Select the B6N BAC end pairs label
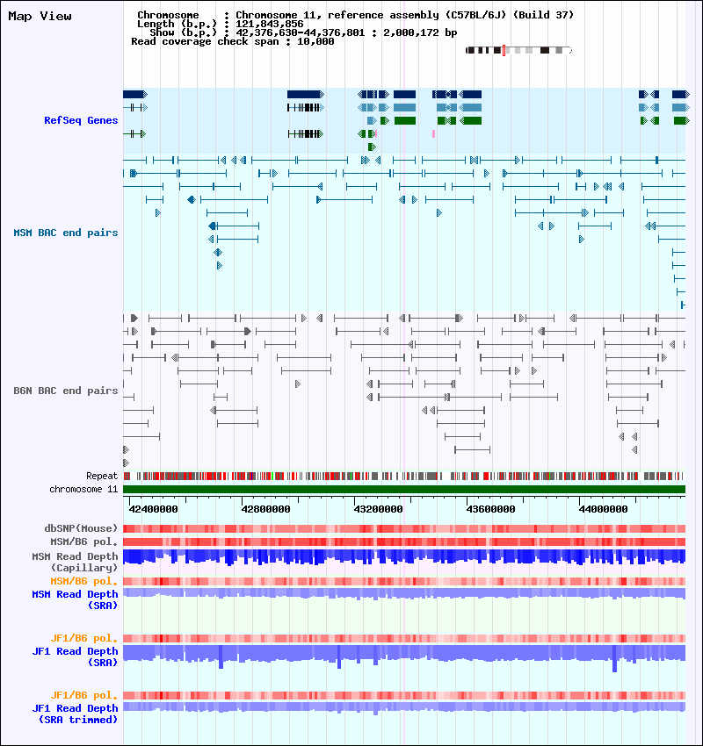The height and width of the screenshot is (746, 703). coord(66,391)
